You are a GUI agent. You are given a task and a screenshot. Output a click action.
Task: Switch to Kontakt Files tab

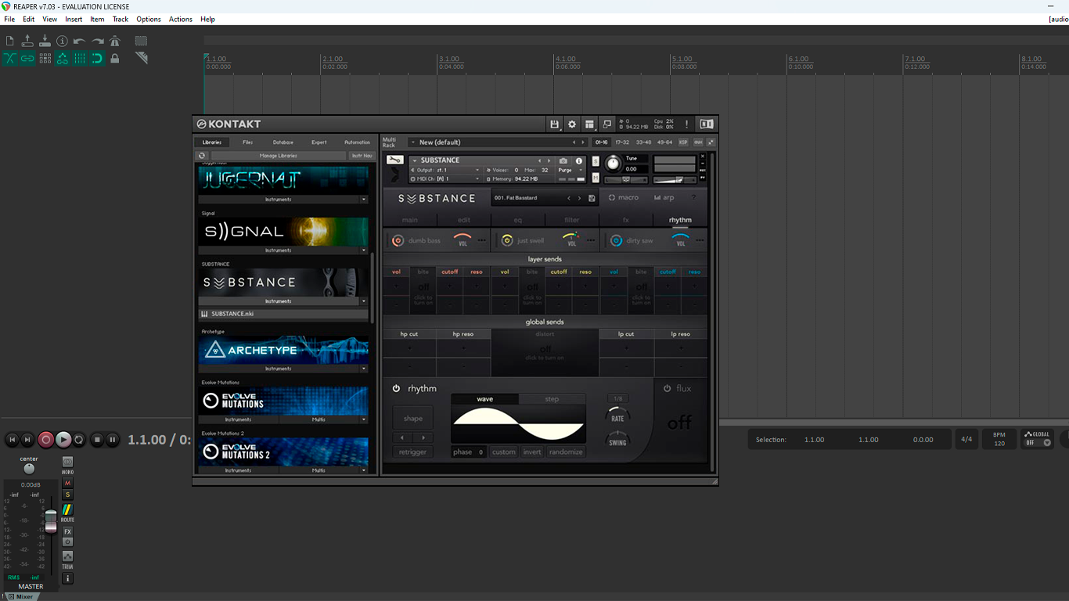(247, 142)
